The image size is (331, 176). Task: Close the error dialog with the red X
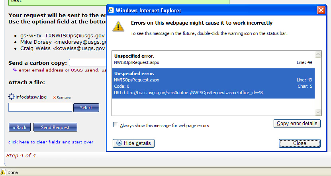pos(321,11)
